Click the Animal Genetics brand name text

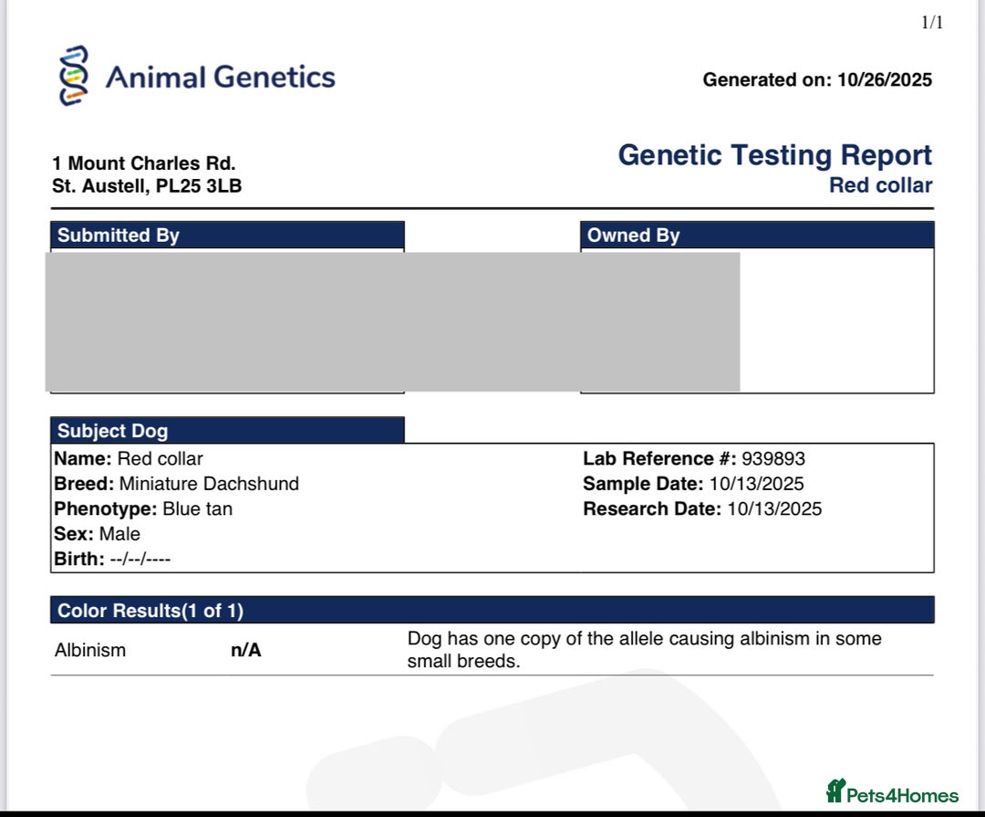220,77
